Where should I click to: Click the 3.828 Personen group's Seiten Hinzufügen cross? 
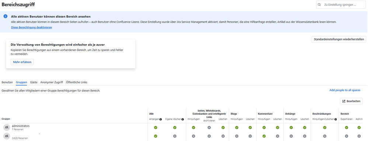click(x=193, y=136)
